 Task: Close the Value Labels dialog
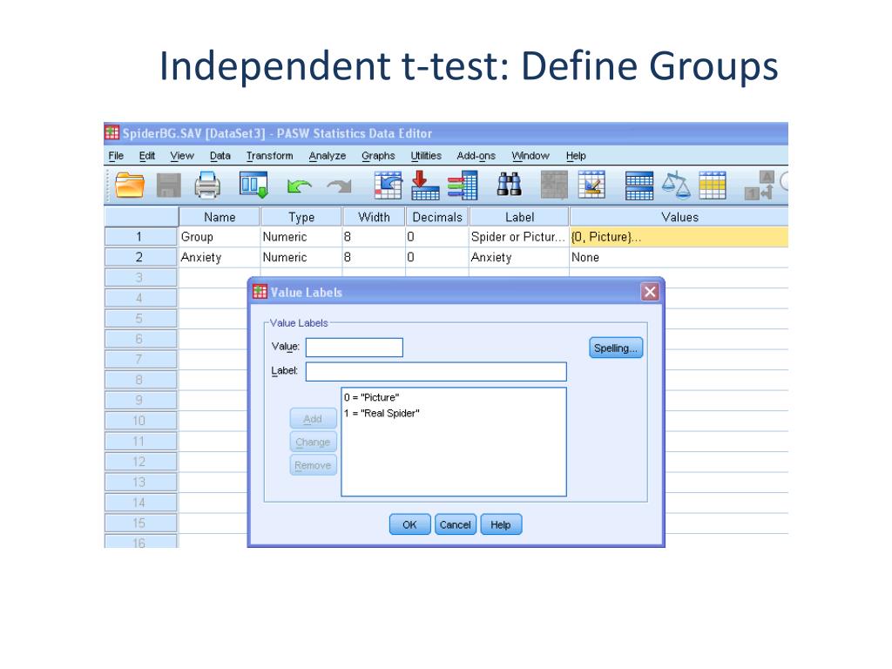pyautogui.click(x=650, y=292)
